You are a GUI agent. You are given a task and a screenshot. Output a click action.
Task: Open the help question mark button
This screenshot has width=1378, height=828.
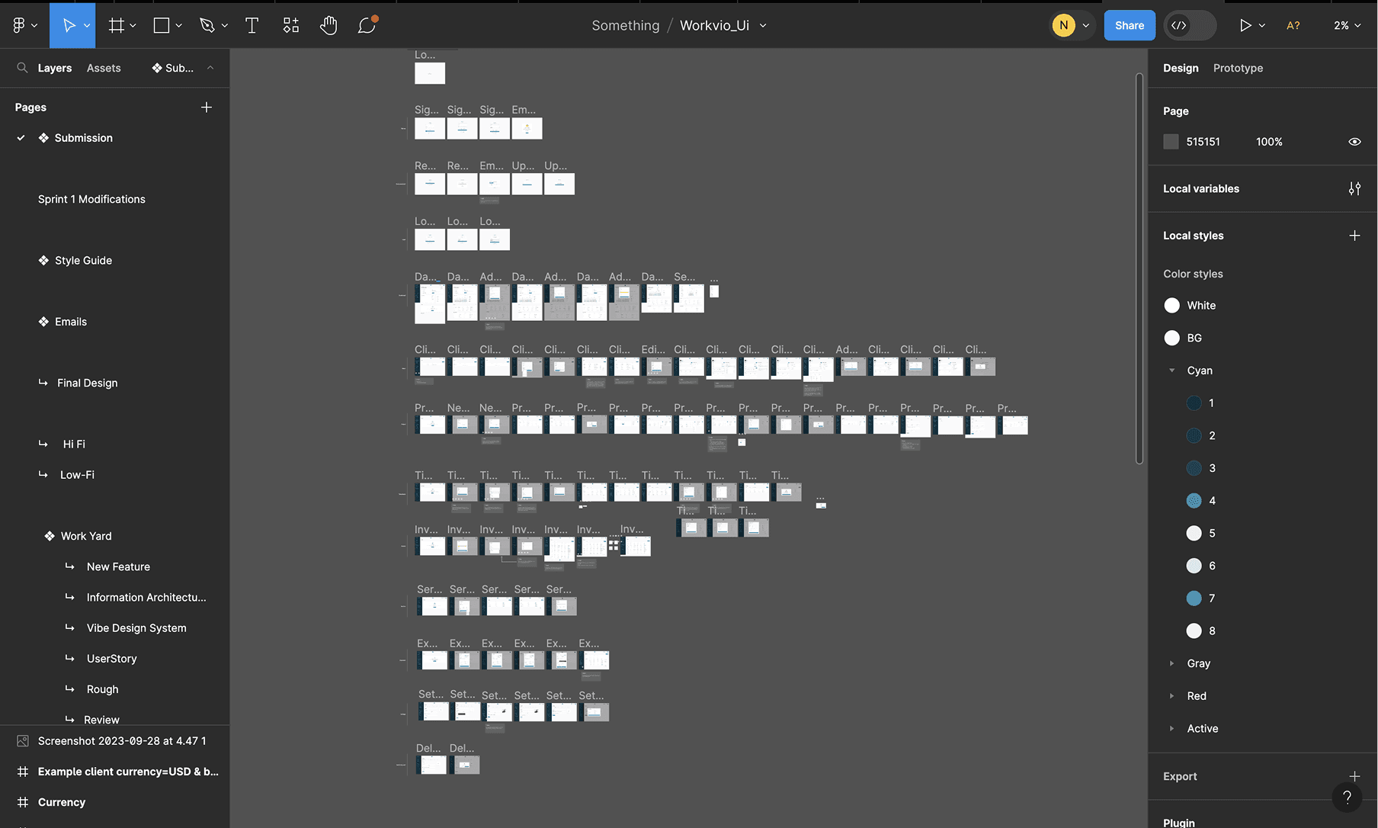pos(1348,798)
